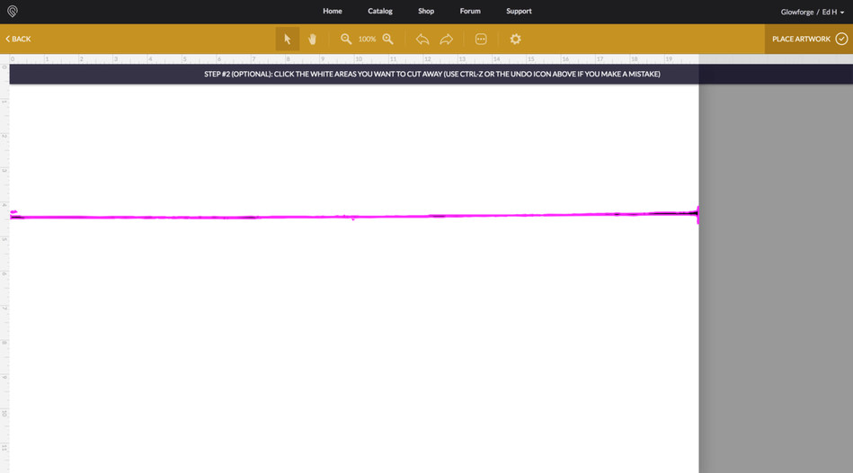The width and height of the screenshot is (853, 473).
Task: Open the Catalog menu
Action: click(379, 11)
